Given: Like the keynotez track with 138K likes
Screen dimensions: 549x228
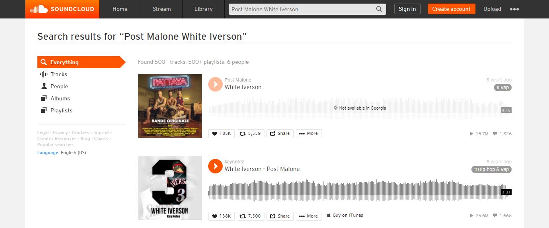Looking at the screenshot, I should pyautogui.click(x=221, y=216).
